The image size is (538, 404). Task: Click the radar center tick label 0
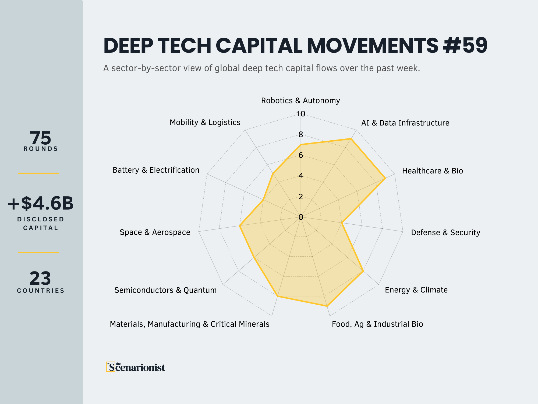point(301,217)
